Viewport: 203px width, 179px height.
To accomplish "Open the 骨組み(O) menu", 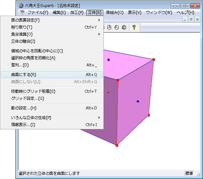I will pyautogui.click(x=115, y=13).
